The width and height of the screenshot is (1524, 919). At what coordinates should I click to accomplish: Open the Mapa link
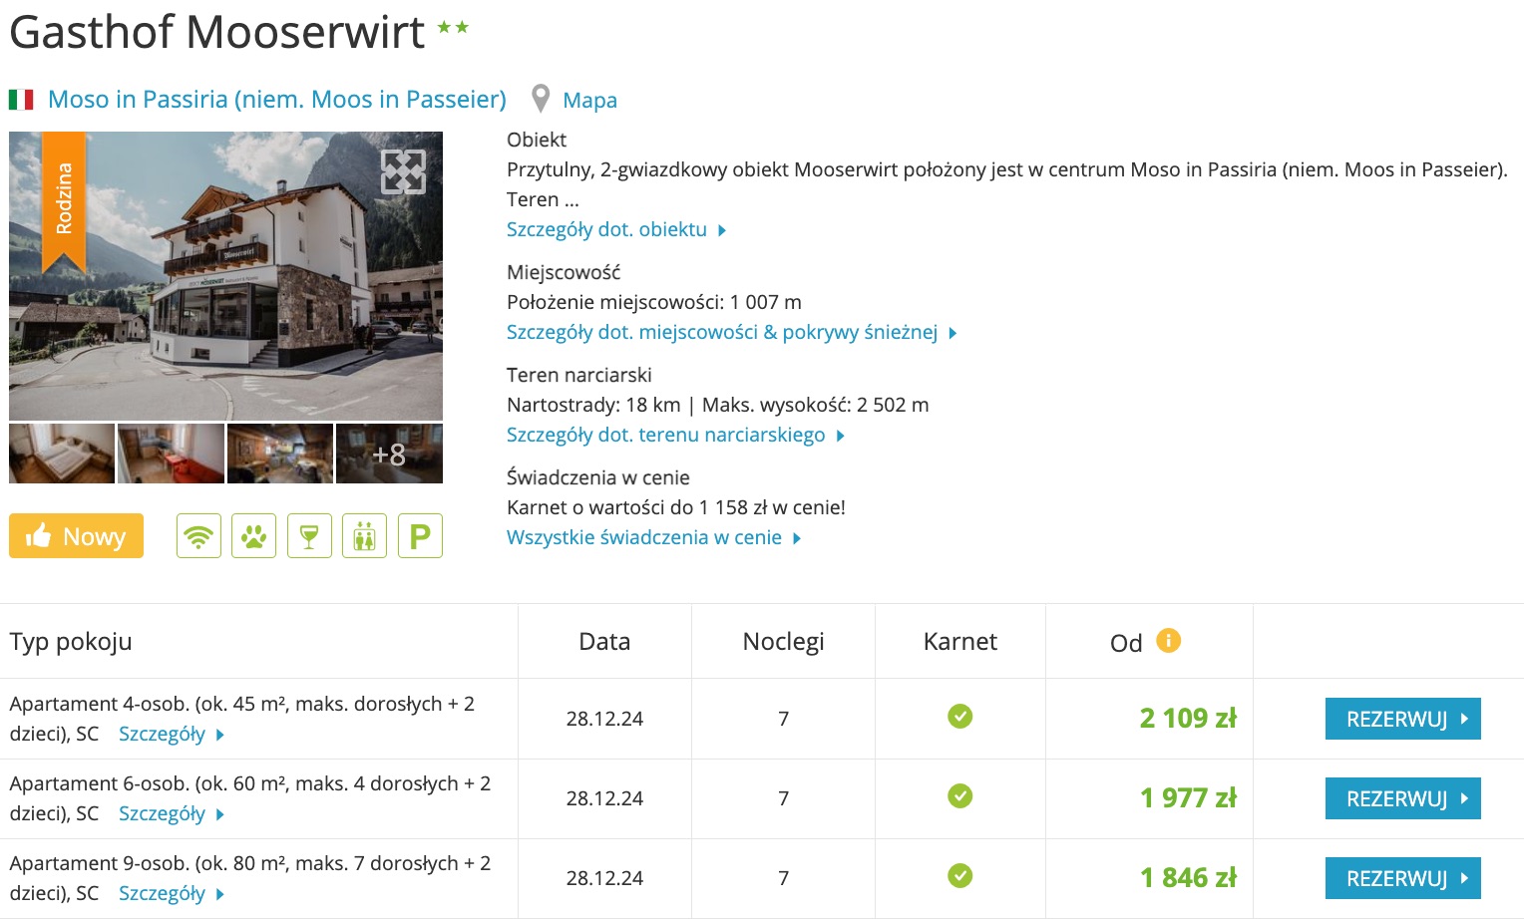pyautogui.click(x=589, y=100)
